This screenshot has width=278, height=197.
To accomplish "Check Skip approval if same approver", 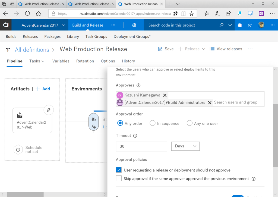I will (119, 178).
